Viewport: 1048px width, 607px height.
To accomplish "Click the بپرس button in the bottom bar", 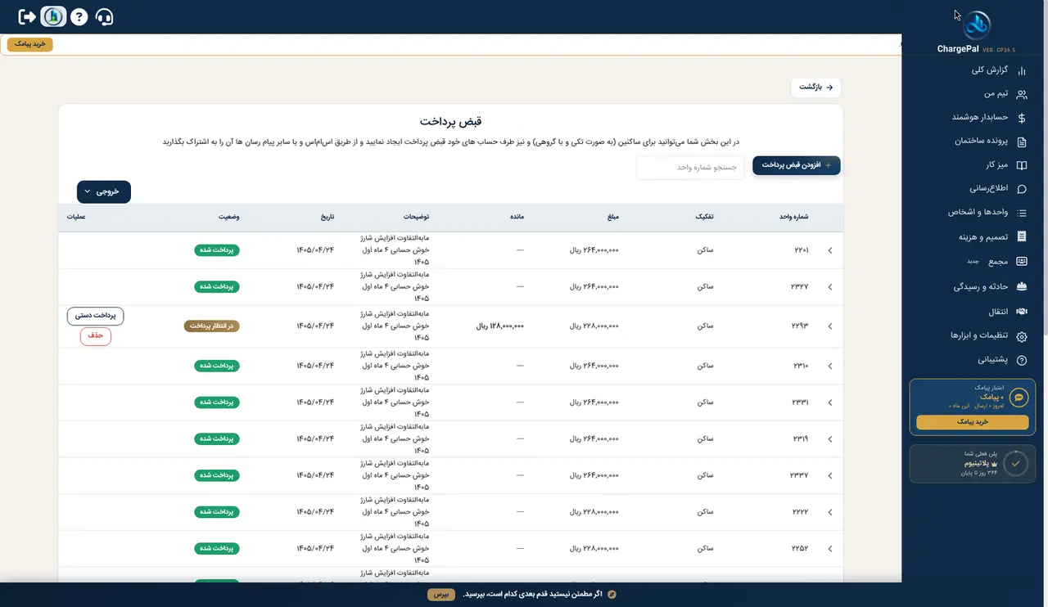I will (x=440, y=594).
